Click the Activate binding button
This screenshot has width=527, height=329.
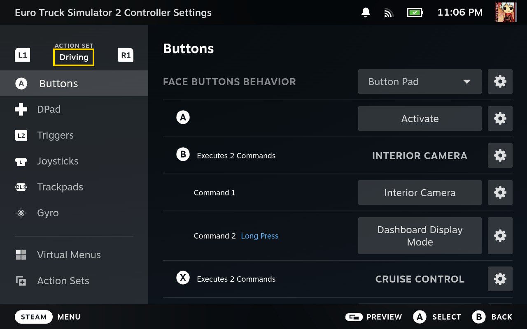pyautogui.click(x=420, y=118)
